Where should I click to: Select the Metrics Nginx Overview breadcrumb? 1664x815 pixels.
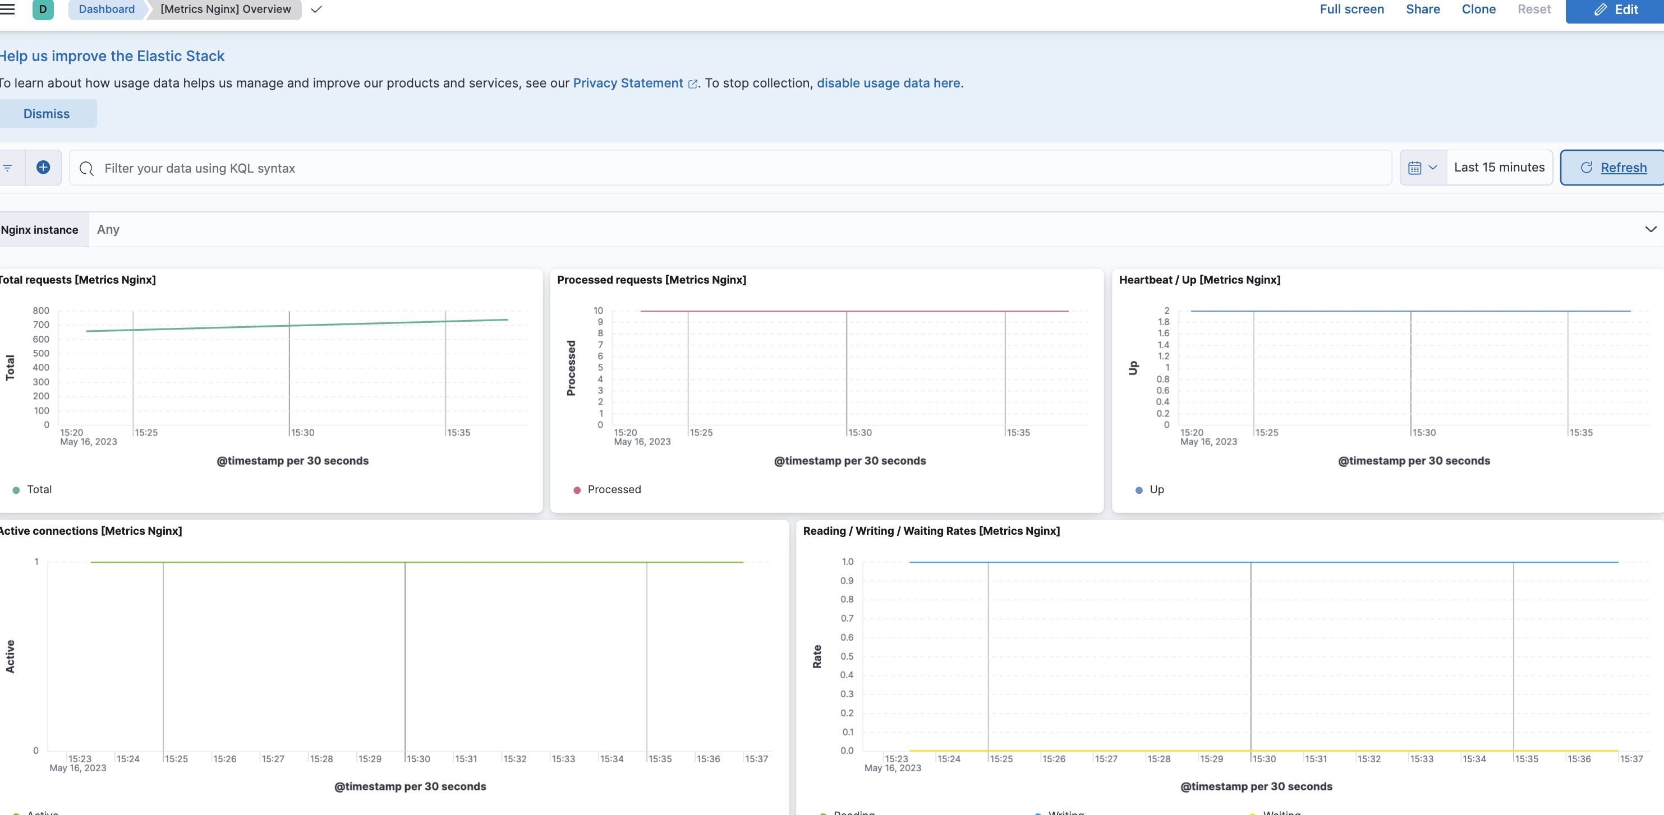click(225, 9)
